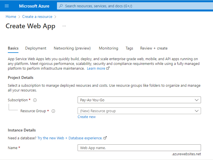Click the Project Details heading
This screenshot has height=160, width=213.
tap(21, 77)
